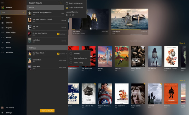
Task: Open Playlists in the sidebar
Action: point(9,28)
